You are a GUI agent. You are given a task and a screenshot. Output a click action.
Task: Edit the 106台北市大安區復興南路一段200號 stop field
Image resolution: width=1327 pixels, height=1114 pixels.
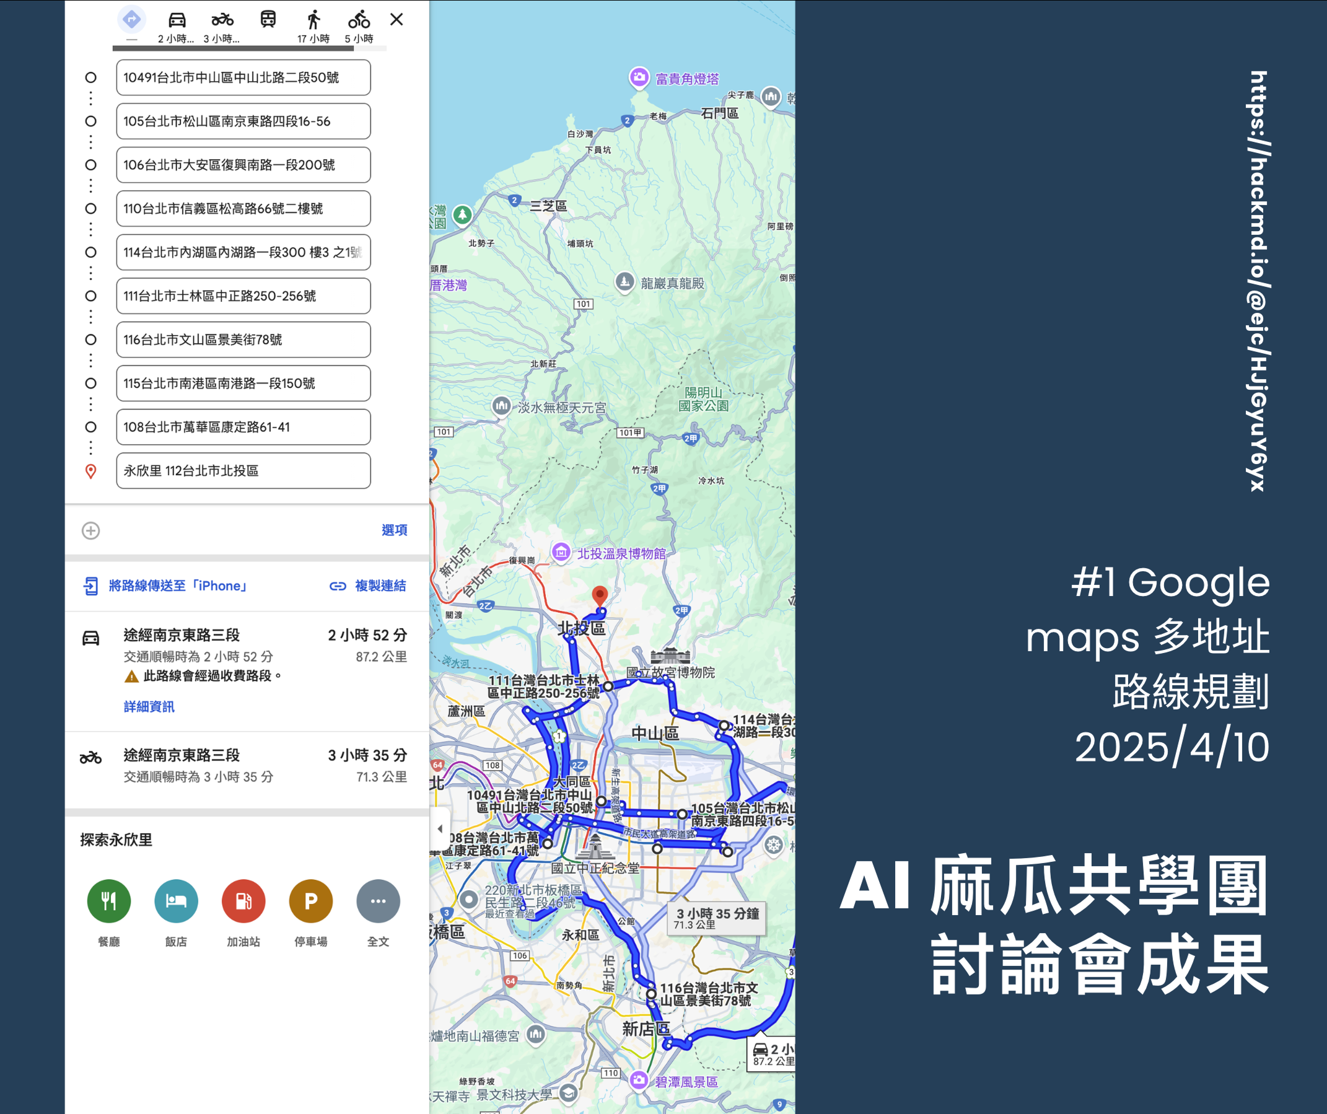(243, 165)
